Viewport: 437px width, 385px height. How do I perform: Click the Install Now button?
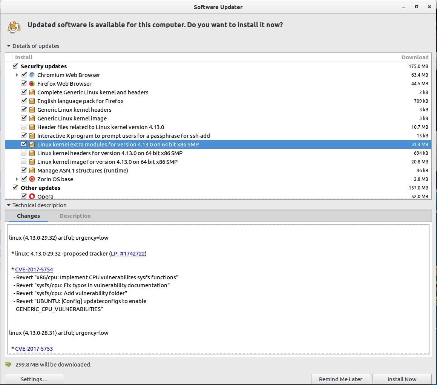coord(402,379)
